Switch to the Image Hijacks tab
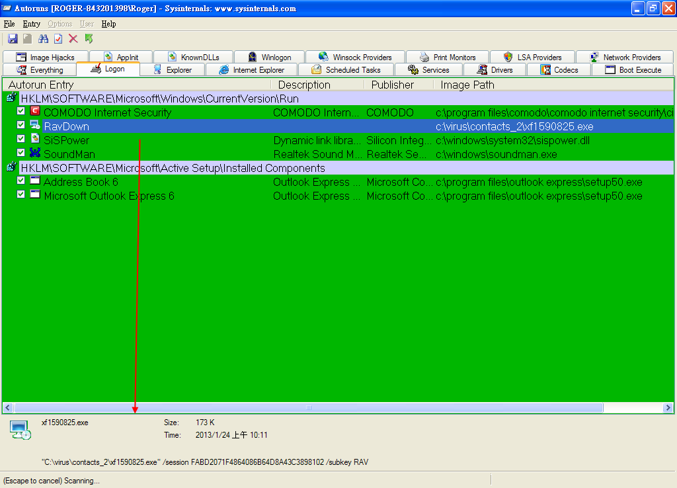Screen dimensions: 677x488 tap(46, 57)
